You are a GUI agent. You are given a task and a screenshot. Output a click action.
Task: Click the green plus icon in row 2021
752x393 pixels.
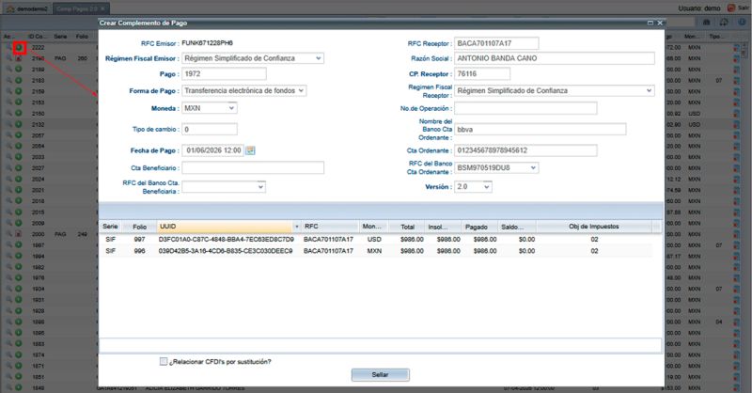[19, 190]
